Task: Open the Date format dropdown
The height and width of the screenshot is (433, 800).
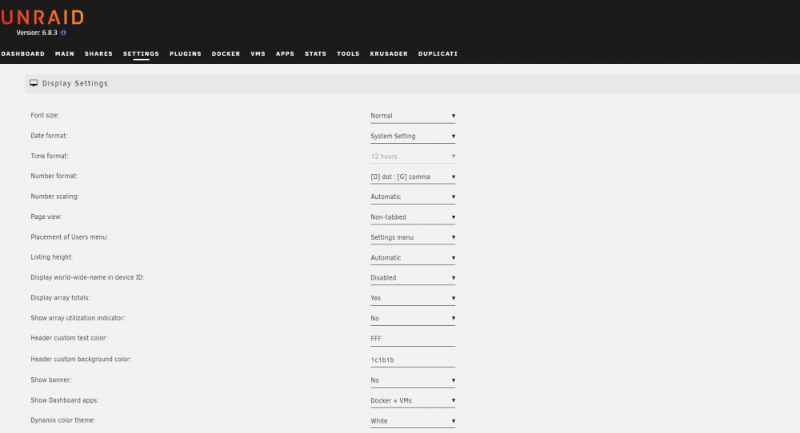Action: pyautogui.click(x=413, y=136)
